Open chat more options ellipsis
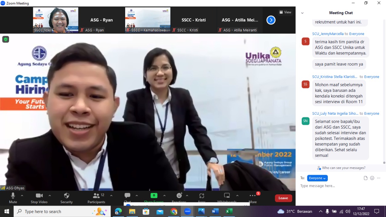Image resolution: width=386 pixels, height=217 pixels. coord(379,178)
